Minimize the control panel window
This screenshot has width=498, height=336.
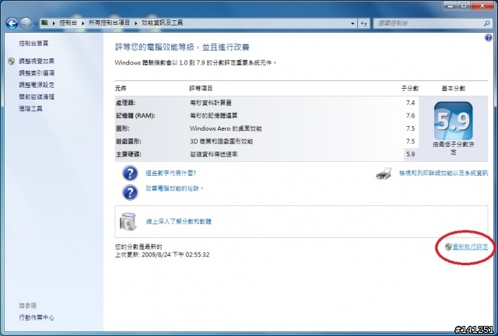tap(450, 5)
